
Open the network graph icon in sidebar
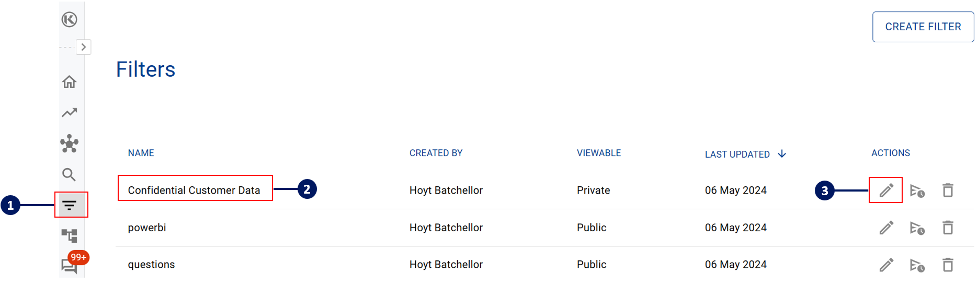point(69,144)
